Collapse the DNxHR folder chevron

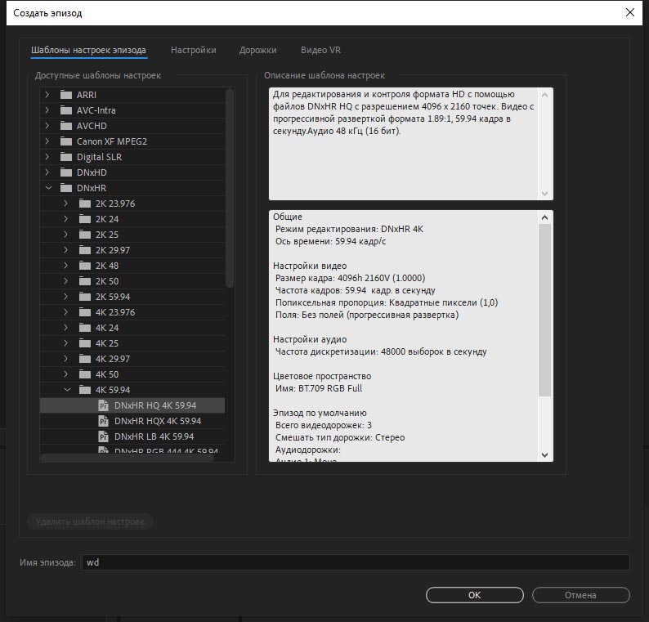click(x=47, y=188)
